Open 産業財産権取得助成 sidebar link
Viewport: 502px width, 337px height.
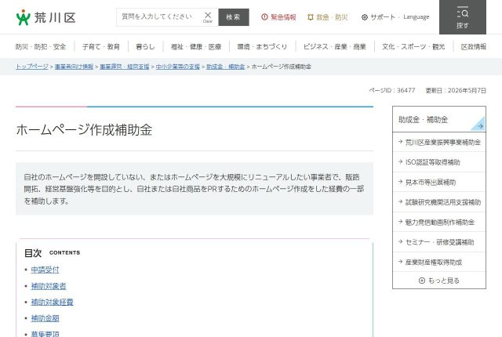point(439,263)
